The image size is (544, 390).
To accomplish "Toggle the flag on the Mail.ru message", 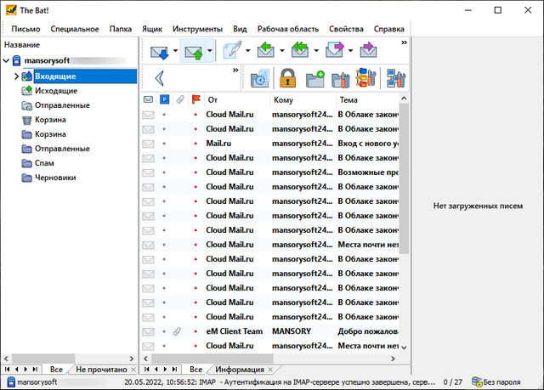I will coord(195,143).
